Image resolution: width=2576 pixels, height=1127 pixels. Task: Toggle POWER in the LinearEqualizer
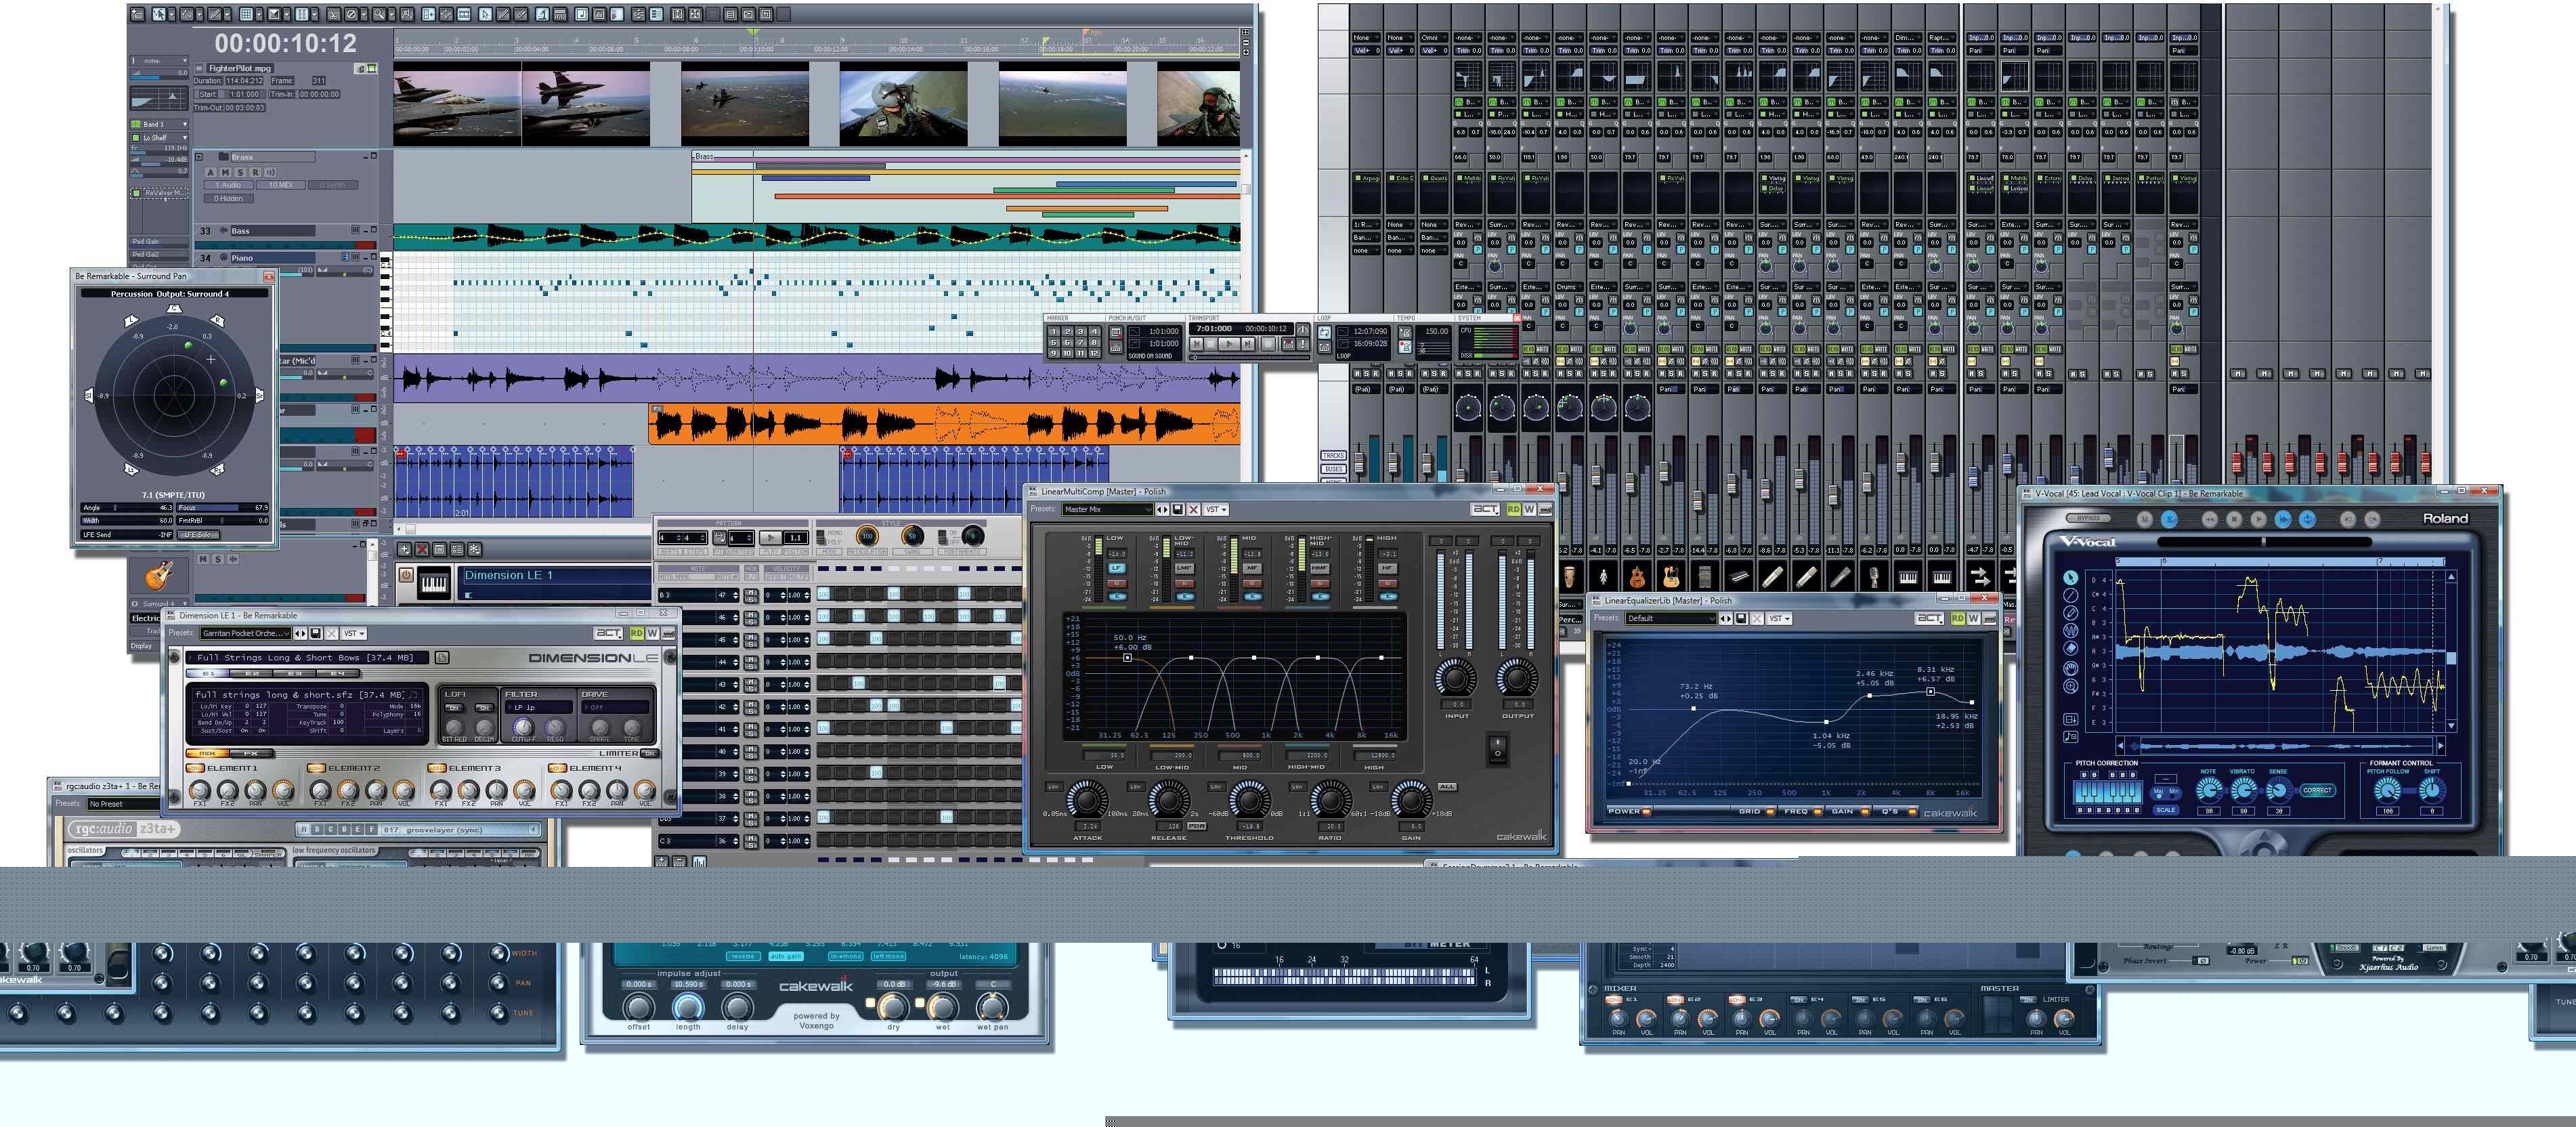(1629, 811)
